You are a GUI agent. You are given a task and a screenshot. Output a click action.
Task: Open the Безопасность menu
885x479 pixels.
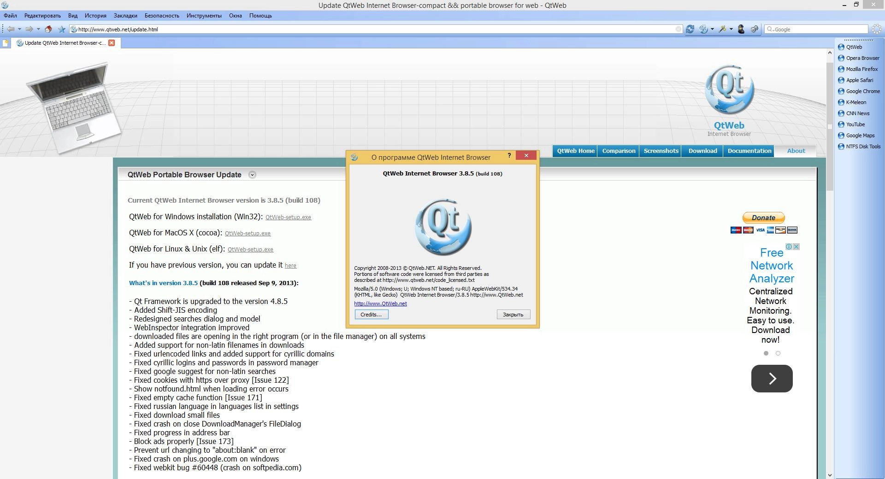tap(162, 16)
